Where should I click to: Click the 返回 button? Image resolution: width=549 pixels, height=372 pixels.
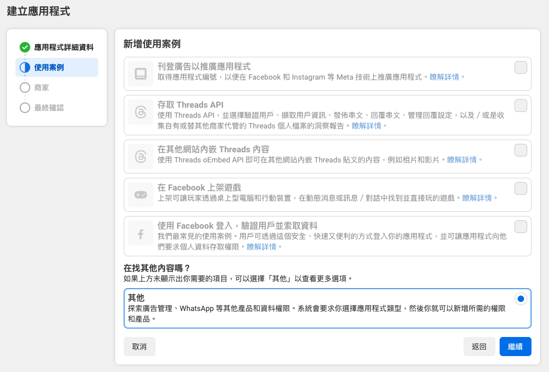479,346
